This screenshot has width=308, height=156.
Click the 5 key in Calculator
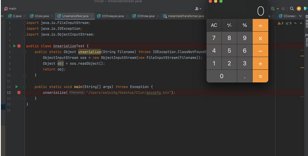coord(229,51)
